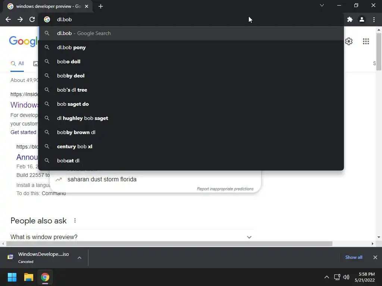
Task: Open the 'Get started' link
Action: pos(23,132)
